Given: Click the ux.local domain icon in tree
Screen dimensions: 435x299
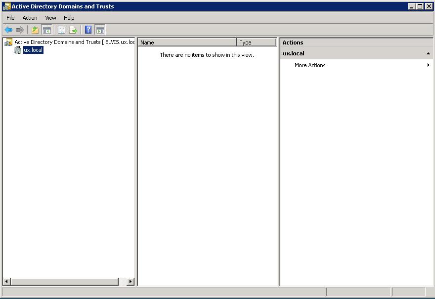Looking at the screenshot, I should pyautogui.click(x=18, y=50).
